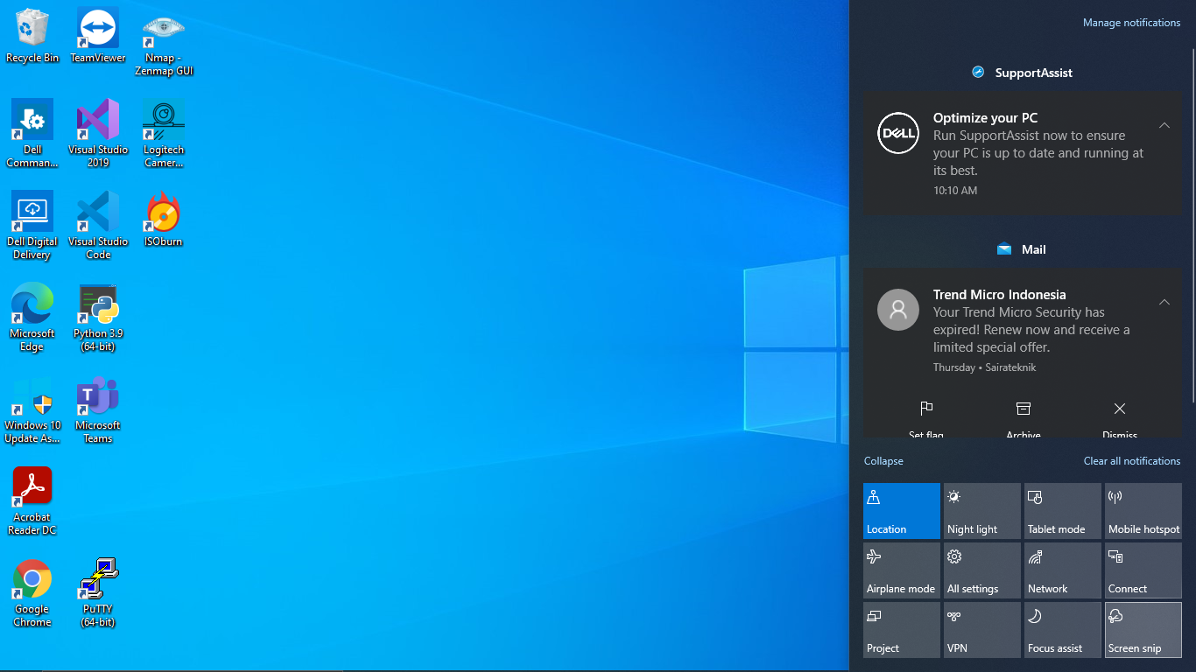Select the Visual Studio 2019 icon

(x=98, y=134)
